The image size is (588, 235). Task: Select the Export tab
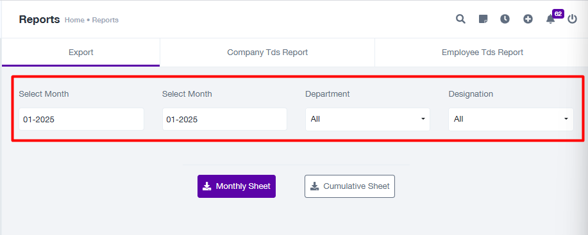click(x=81, y=53)
